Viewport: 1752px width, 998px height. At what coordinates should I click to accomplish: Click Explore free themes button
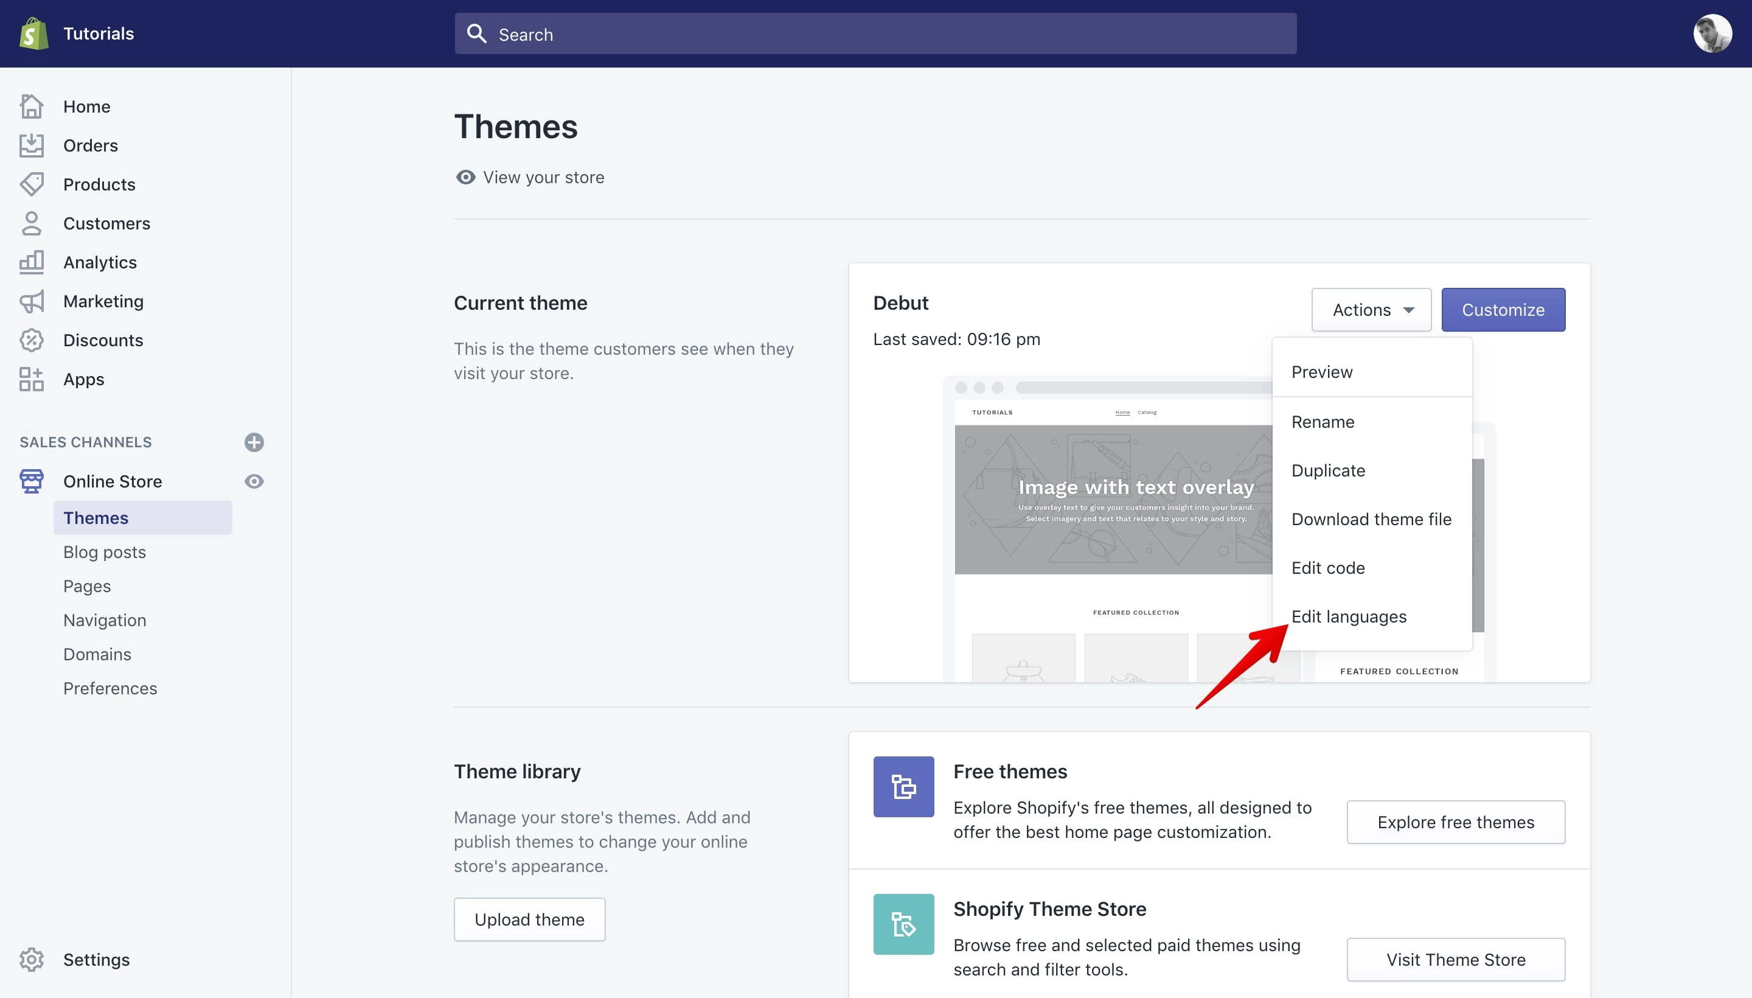(1456, 823)
